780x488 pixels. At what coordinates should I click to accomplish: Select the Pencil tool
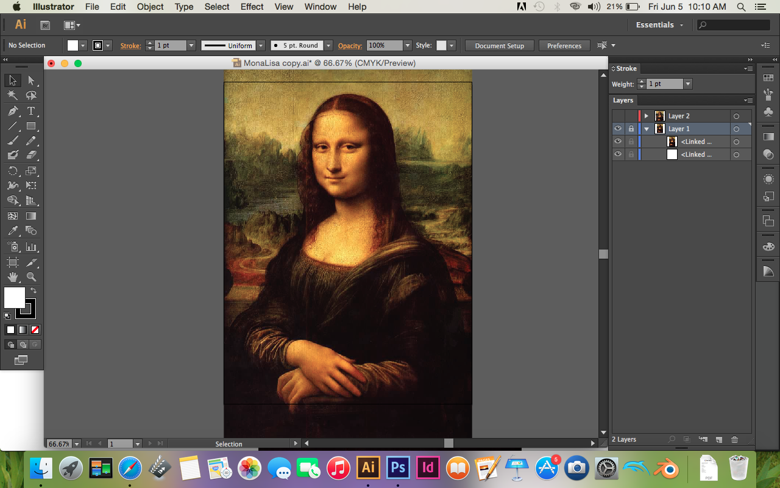tap(31, 141)
